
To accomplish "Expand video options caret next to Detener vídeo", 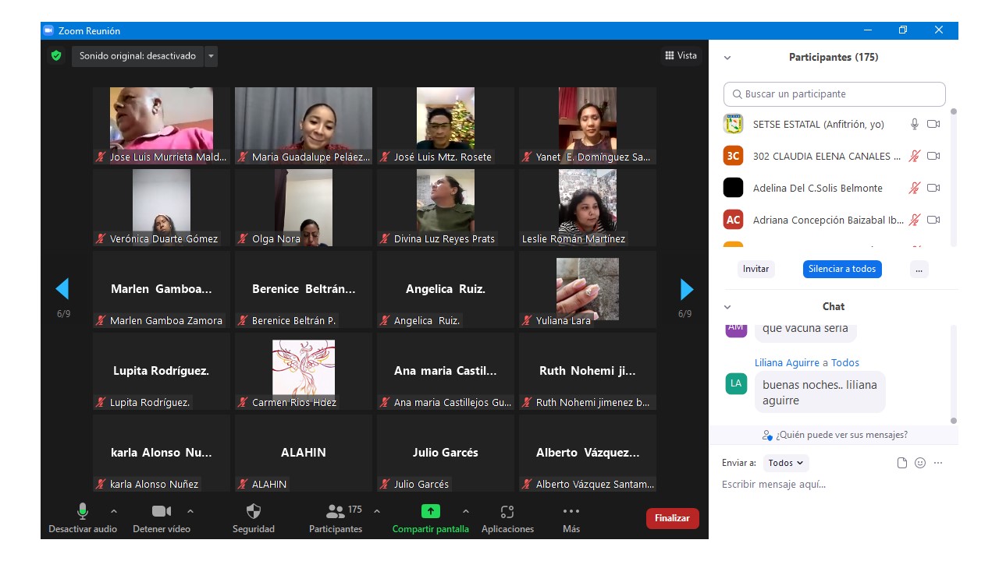I will click(190, 511).
